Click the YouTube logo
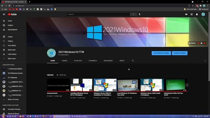210x118 pixels. point(12,14)
